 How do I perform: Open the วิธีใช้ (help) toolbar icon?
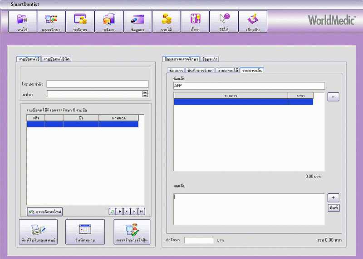click(224, 21)
